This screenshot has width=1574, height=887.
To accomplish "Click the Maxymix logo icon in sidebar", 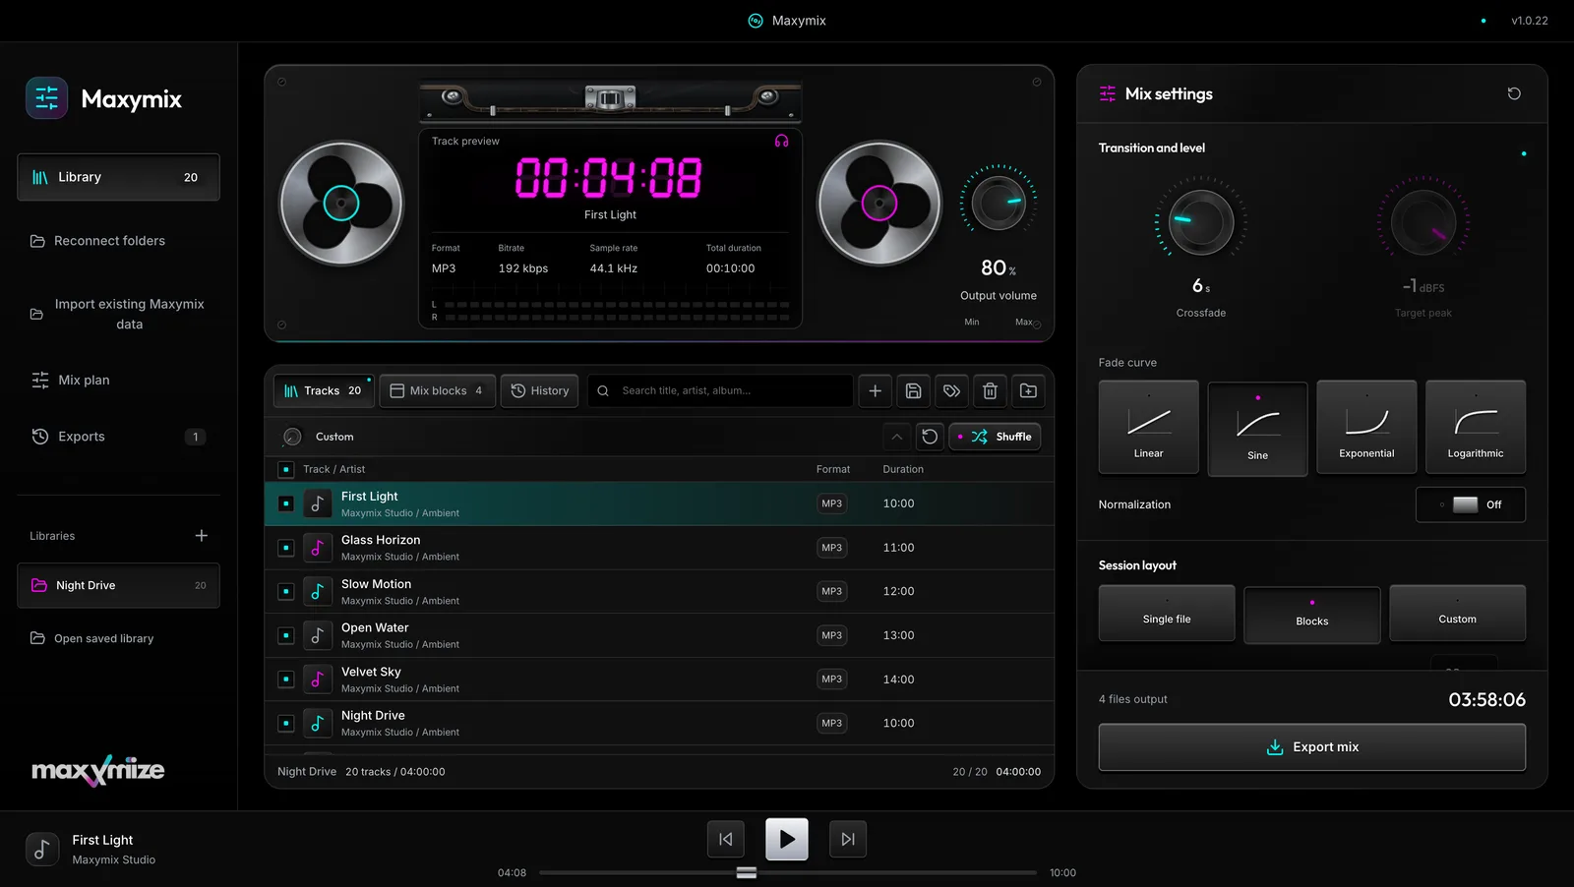I will tap(46, 98).
